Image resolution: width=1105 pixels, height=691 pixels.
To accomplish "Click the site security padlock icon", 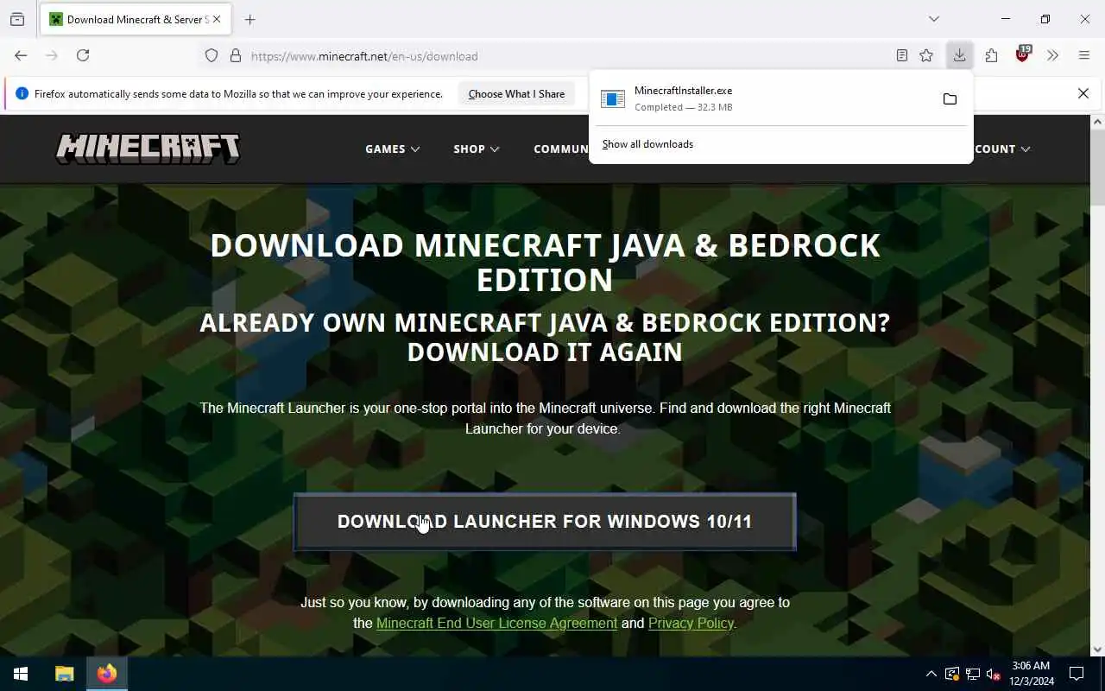I will point(235,56).
